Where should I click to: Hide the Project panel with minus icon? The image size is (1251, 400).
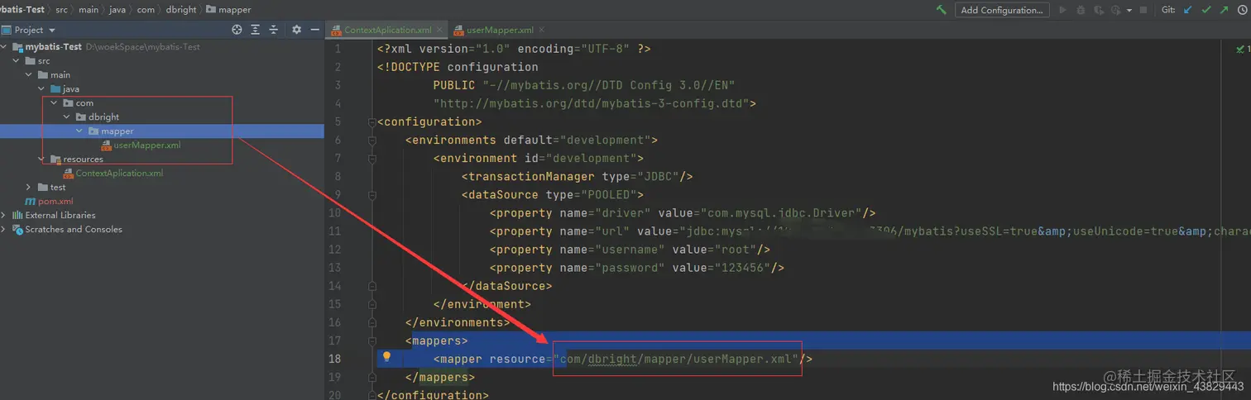pos(315,30)
